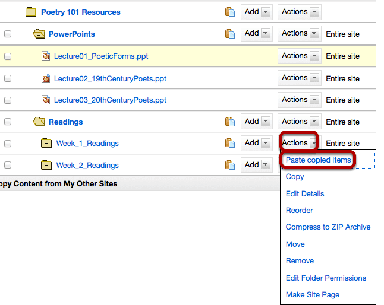384x305 pixels.
Task: Open the Poetry 101 Resources folder link
Action: click(x=81, y=12)
